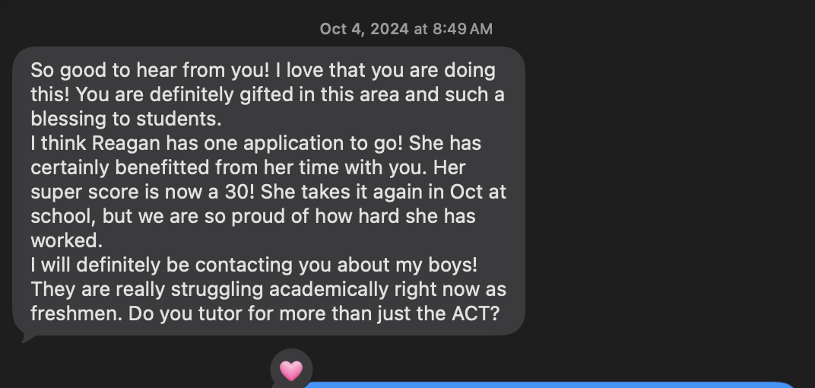
Task: Click the "8:49 AM" time text
Action: (462, 29)
